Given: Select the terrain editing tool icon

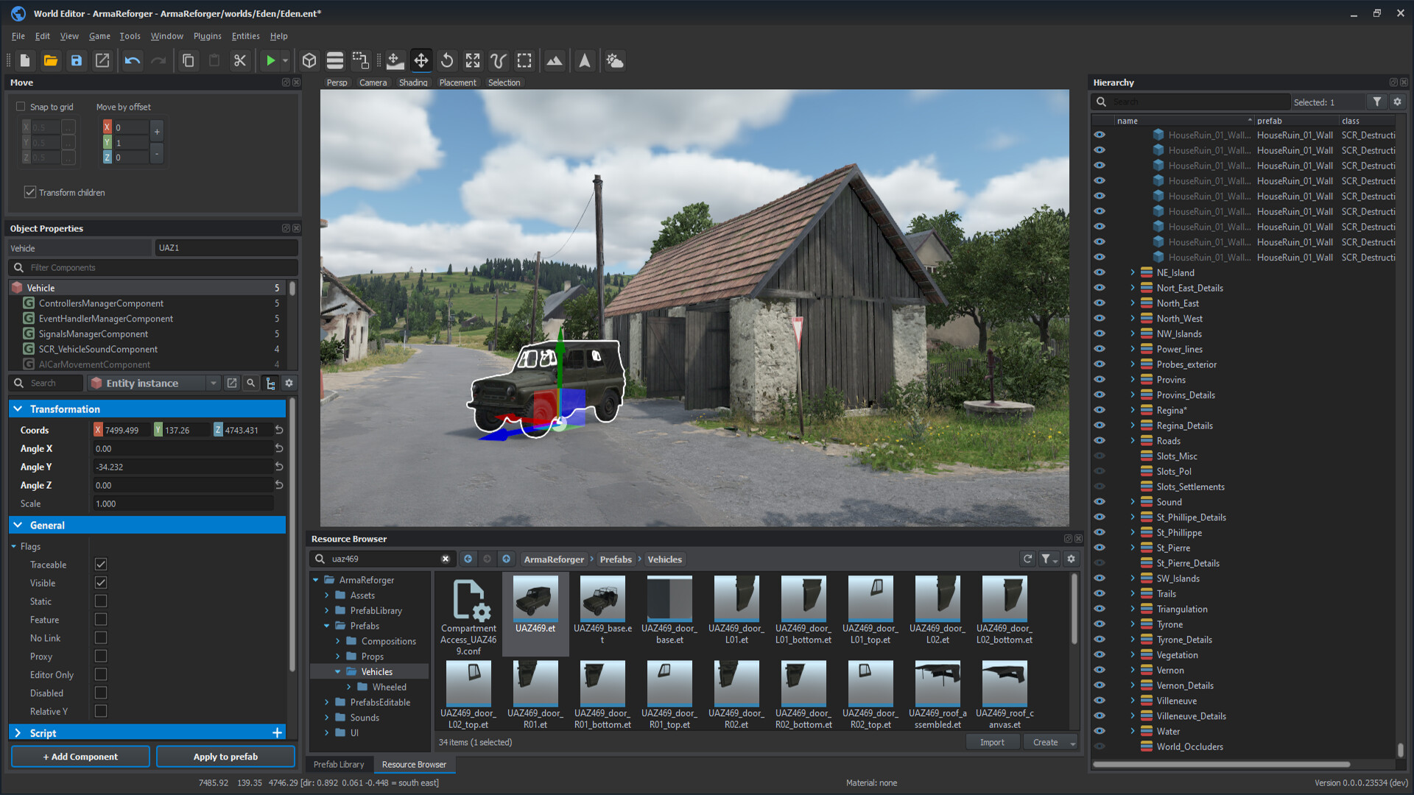Looking at the screenshot, I should [555, 60].
